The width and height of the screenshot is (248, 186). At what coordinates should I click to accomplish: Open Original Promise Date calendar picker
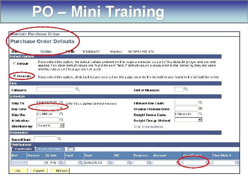pos(200,108)
